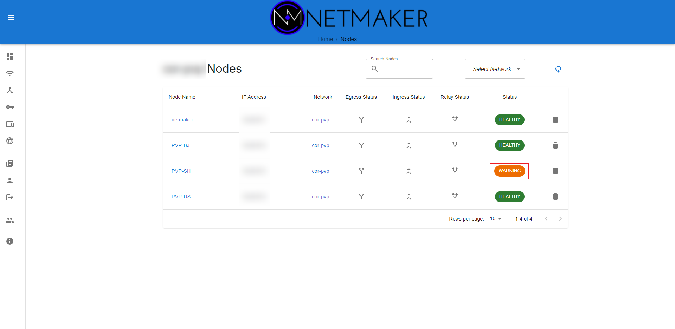Toggle ingress status on the PVP-BJ node
This screenshot has height=329, width=675.
click(409, 145)
